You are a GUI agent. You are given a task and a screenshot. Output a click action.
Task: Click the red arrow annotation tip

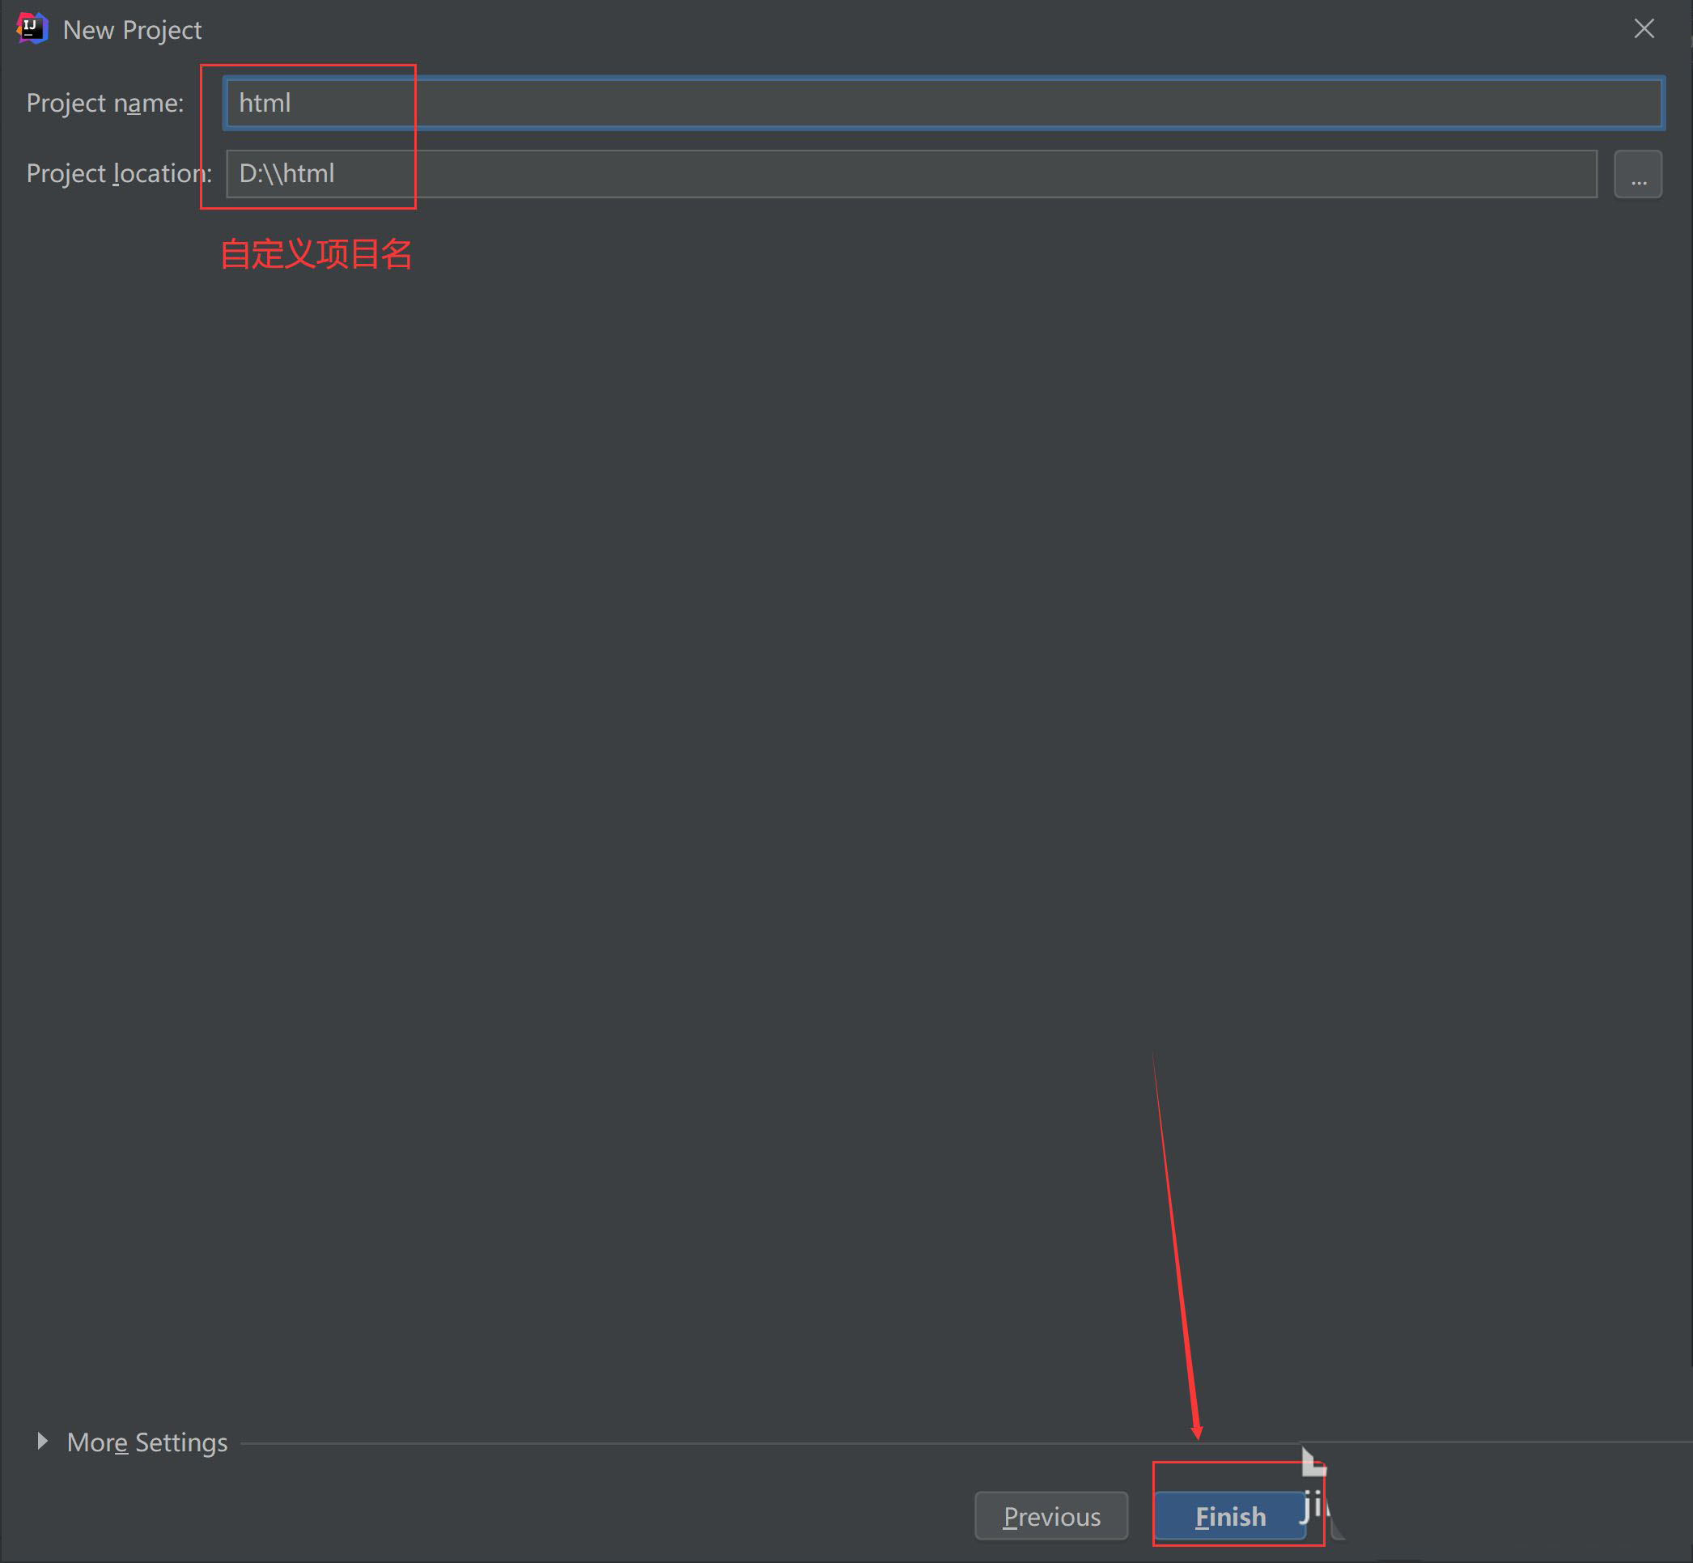coord(1198,1434)
